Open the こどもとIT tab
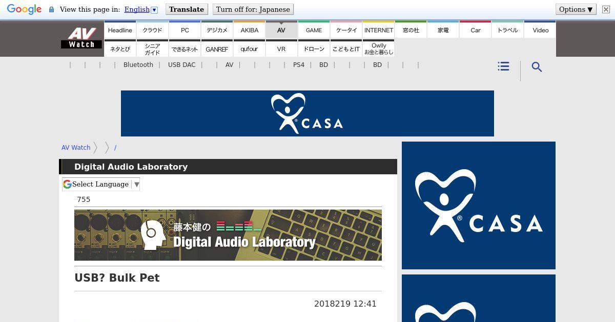The height and width of the screenshot is (322, 615). click(346, 49)
